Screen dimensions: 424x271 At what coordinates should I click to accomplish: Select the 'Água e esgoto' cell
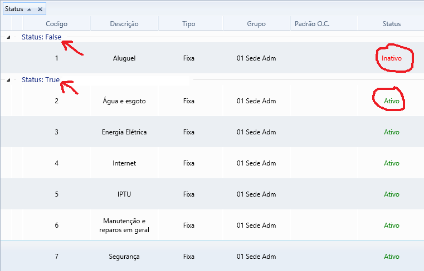[x=124, y=101]
